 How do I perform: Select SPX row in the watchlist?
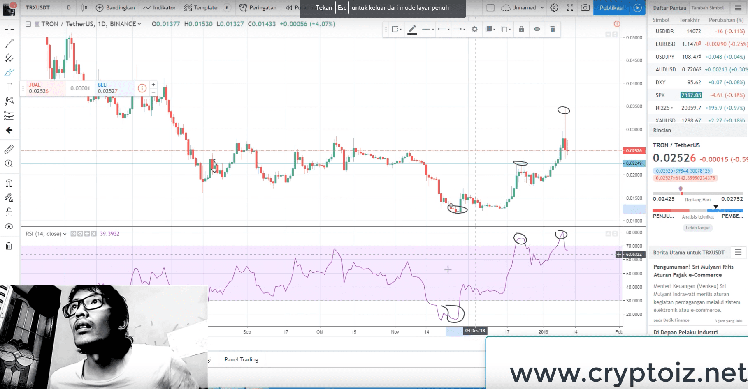pyautogui.click(x=698, y=95)
